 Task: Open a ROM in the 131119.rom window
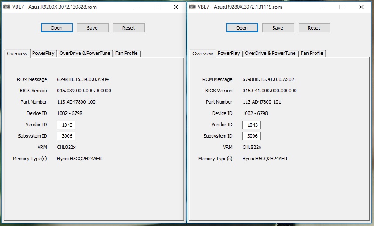click(x=242, y=28)
